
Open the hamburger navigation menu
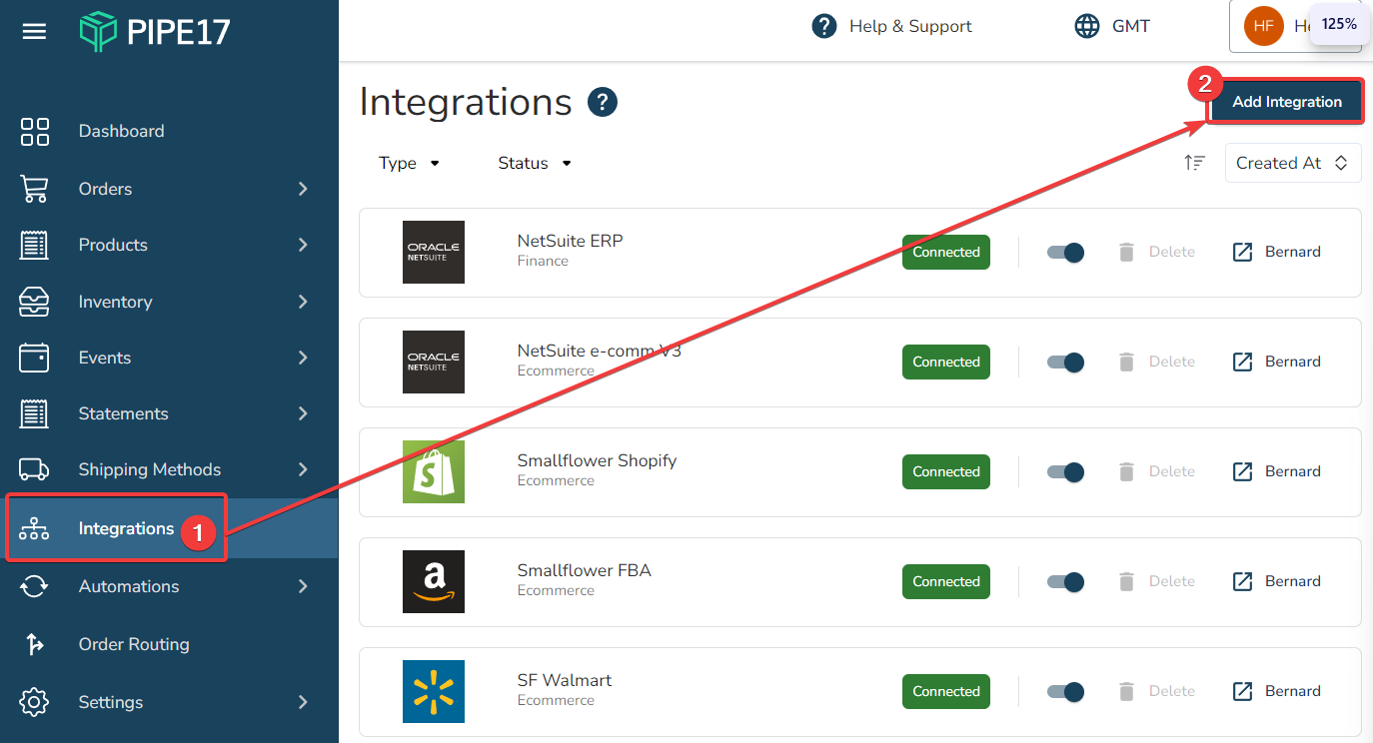34,32
